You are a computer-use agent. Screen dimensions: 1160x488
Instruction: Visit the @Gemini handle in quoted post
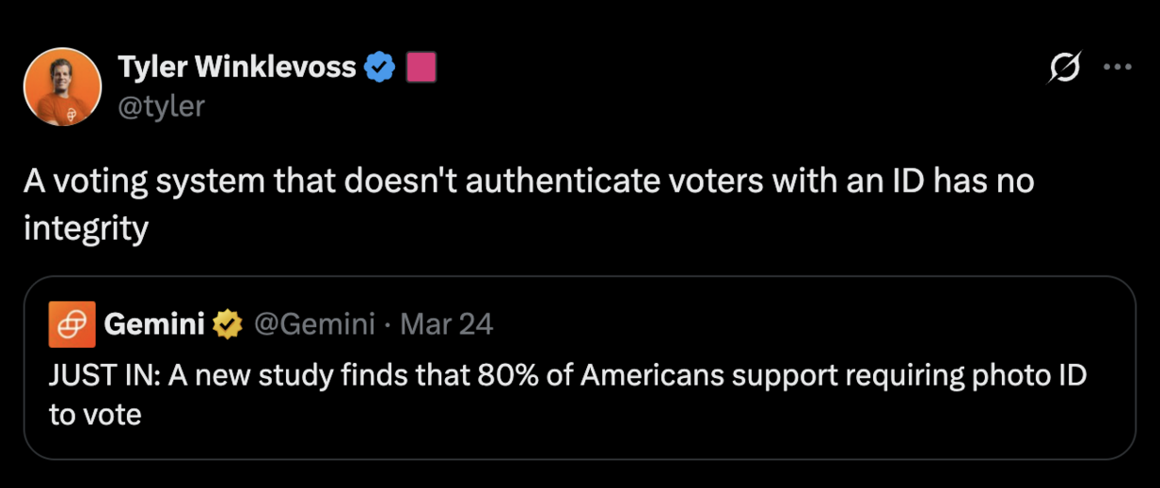pyautogui.click(x=315, y=324)
